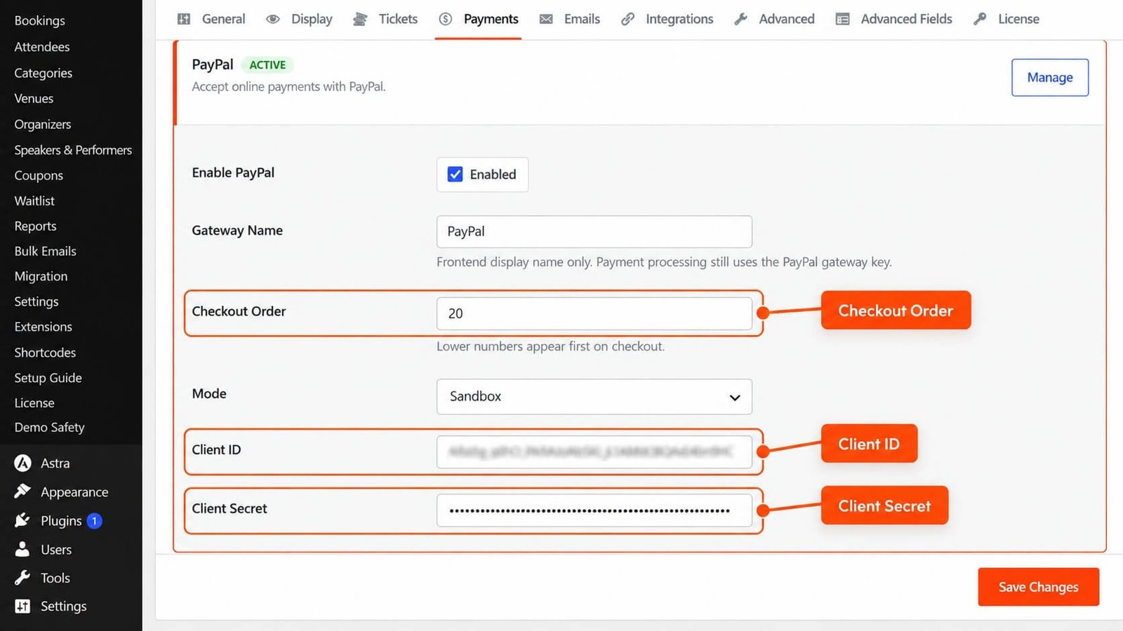
Task: Click the Gateway Name input field
Action: point(594,231)
